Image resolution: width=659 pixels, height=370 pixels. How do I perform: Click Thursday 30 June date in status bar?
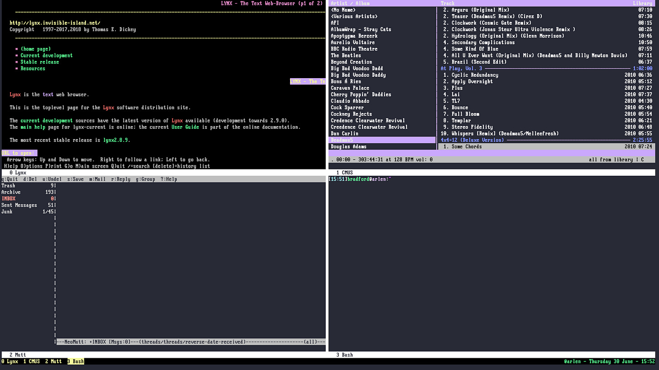611,361
